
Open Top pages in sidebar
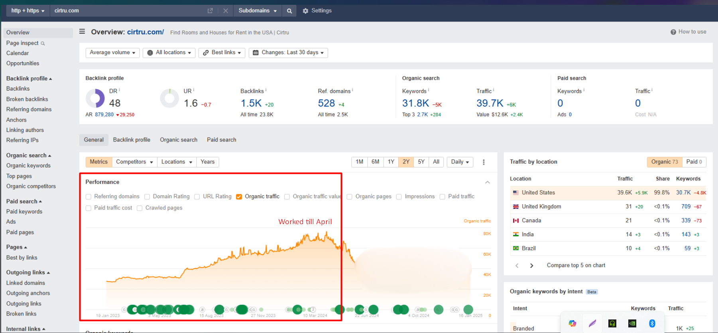pos(19,176)
